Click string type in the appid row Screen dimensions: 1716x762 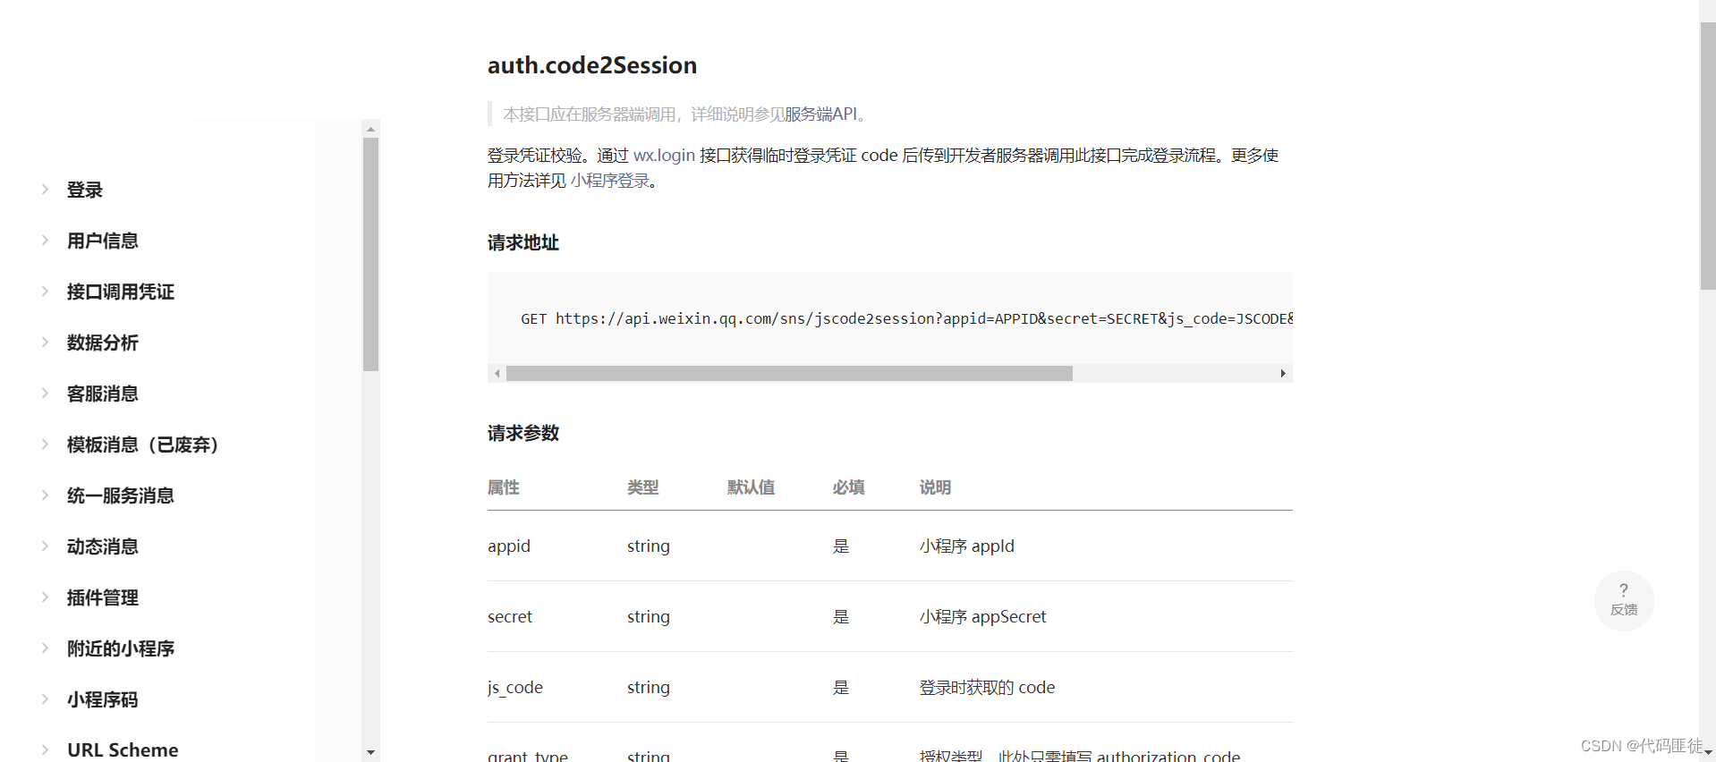(649, 546)
